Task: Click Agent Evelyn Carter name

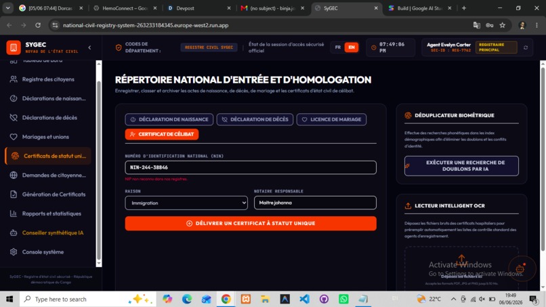Action: click(448, 45)
